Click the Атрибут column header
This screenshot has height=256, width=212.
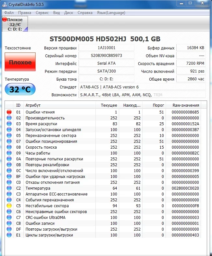tap(59, 105)
